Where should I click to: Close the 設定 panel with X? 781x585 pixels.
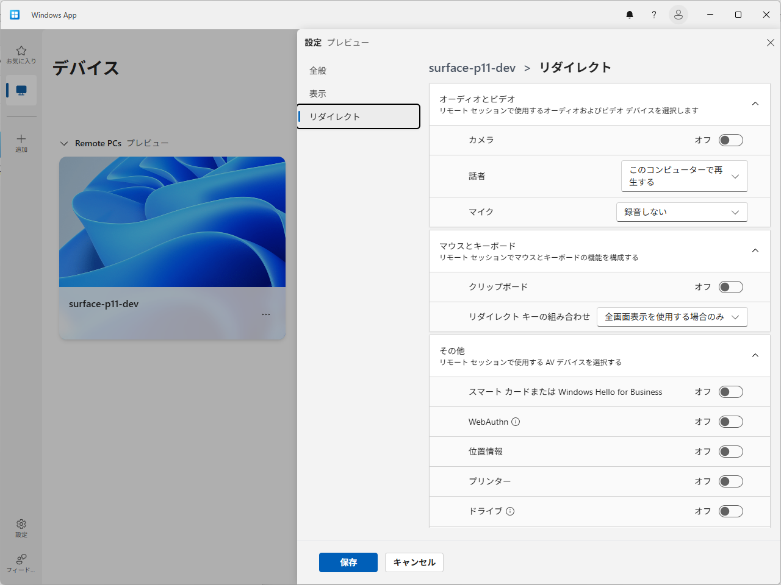770,43
